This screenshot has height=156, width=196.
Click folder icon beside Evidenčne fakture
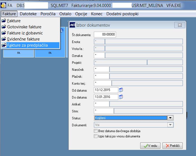pos(4,39)
